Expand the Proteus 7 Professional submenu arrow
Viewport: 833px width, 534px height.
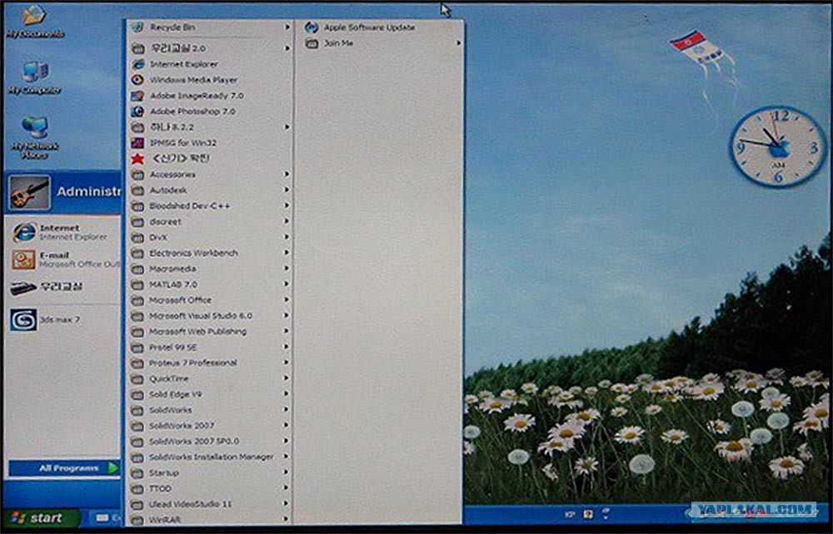point(287,363)
